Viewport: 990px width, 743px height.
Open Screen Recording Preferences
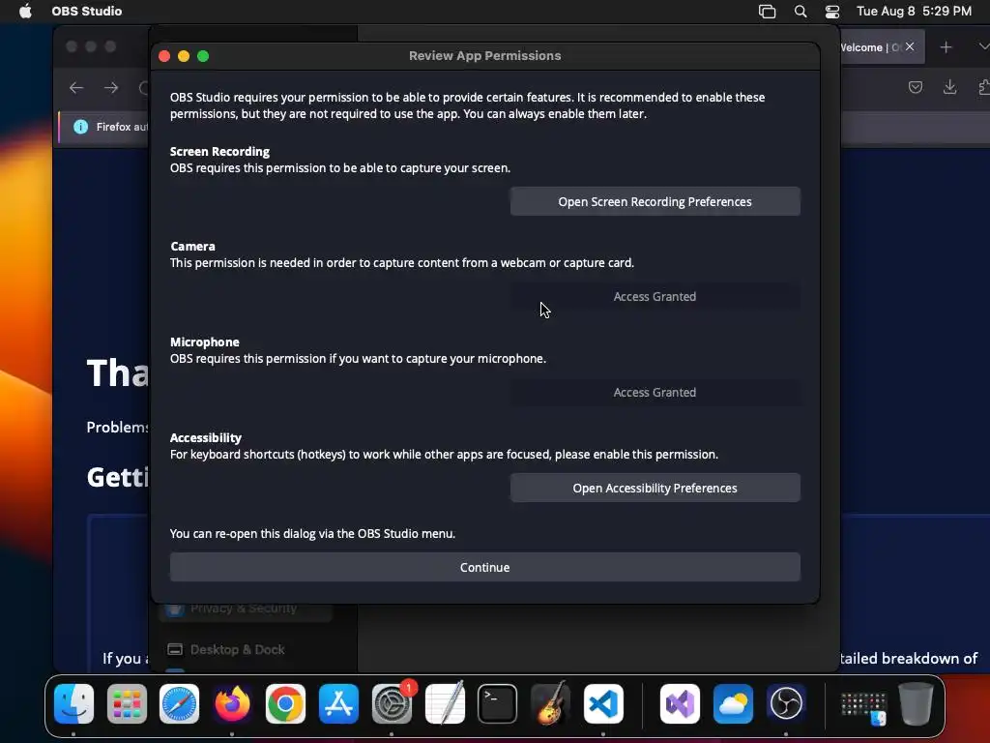[655, 201]
